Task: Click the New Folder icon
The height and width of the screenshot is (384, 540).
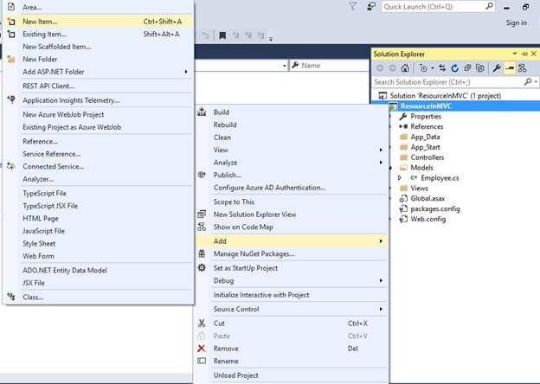Action: pyautogui.click(x=11, y=59)
